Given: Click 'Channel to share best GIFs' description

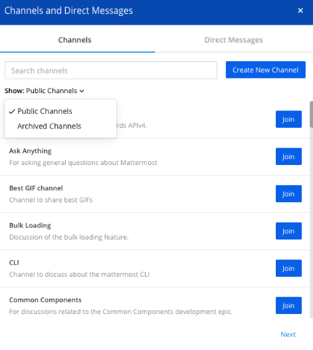Looking at the screenshot, I should coord(51,200).
